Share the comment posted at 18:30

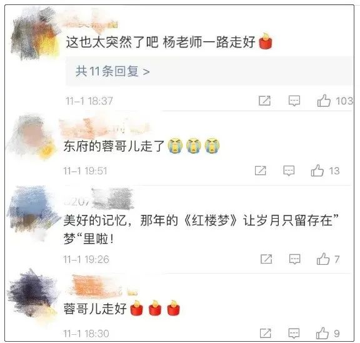pos(265,333)
